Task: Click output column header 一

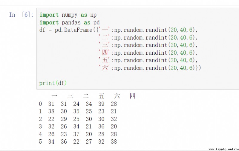Action: [x=54, y=96]
